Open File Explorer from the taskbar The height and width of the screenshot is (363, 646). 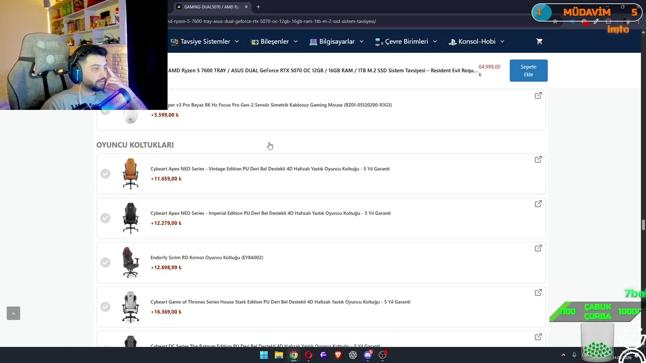279,355
